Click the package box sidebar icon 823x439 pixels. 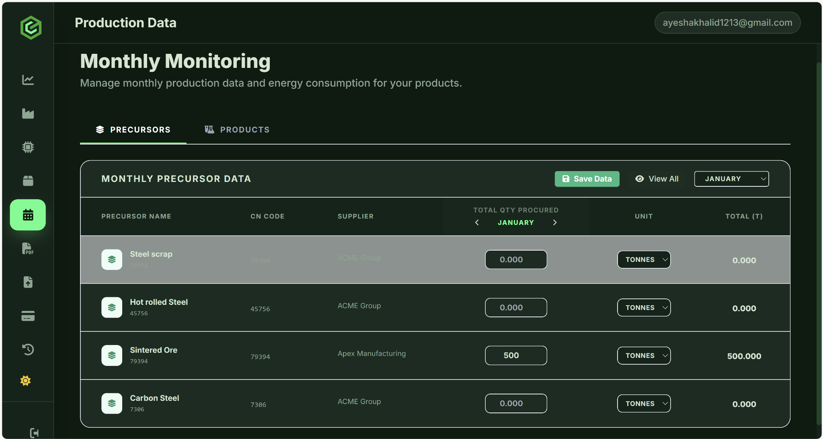pos(28,181)
